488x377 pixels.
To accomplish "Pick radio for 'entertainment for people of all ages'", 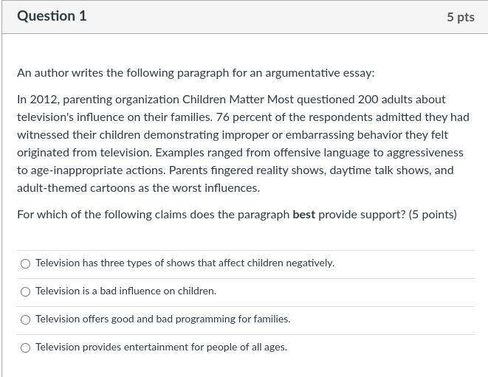I will pyautogui.click(x=26, y=347).
